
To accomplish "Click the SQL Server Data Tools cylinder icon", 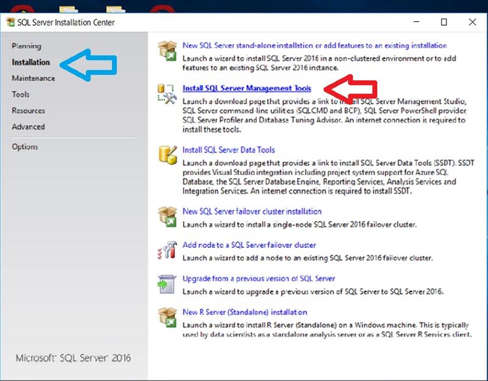I will (x=167, y=155).
